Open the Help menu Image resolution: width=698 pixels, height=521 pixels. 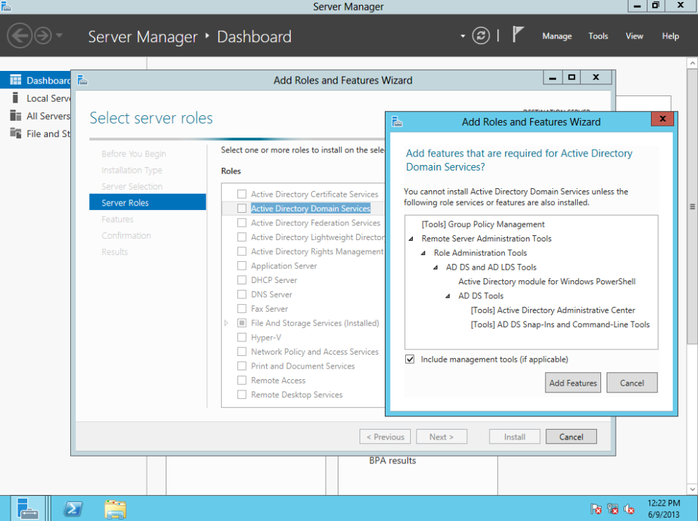click(670, 36)
